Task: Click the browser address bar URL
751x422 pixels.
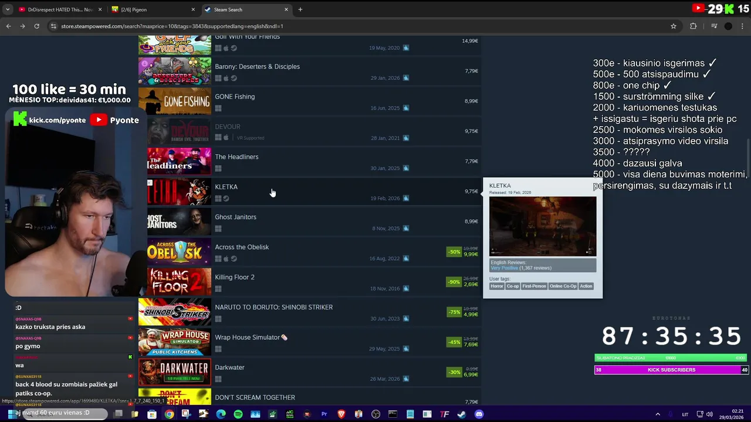Action: pyautogui.click(x=172, y=26)
